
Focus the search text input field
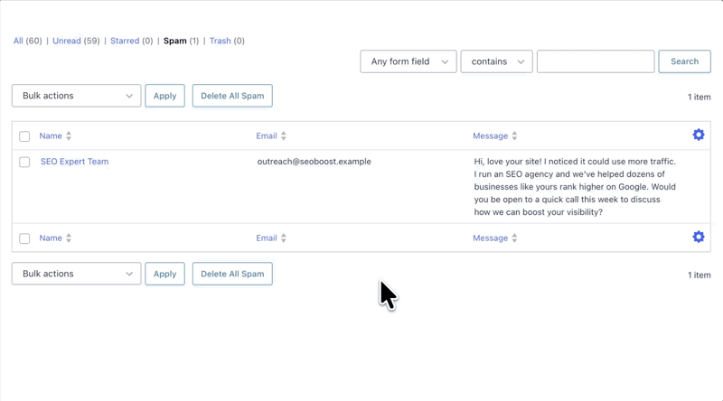(596, 61)
